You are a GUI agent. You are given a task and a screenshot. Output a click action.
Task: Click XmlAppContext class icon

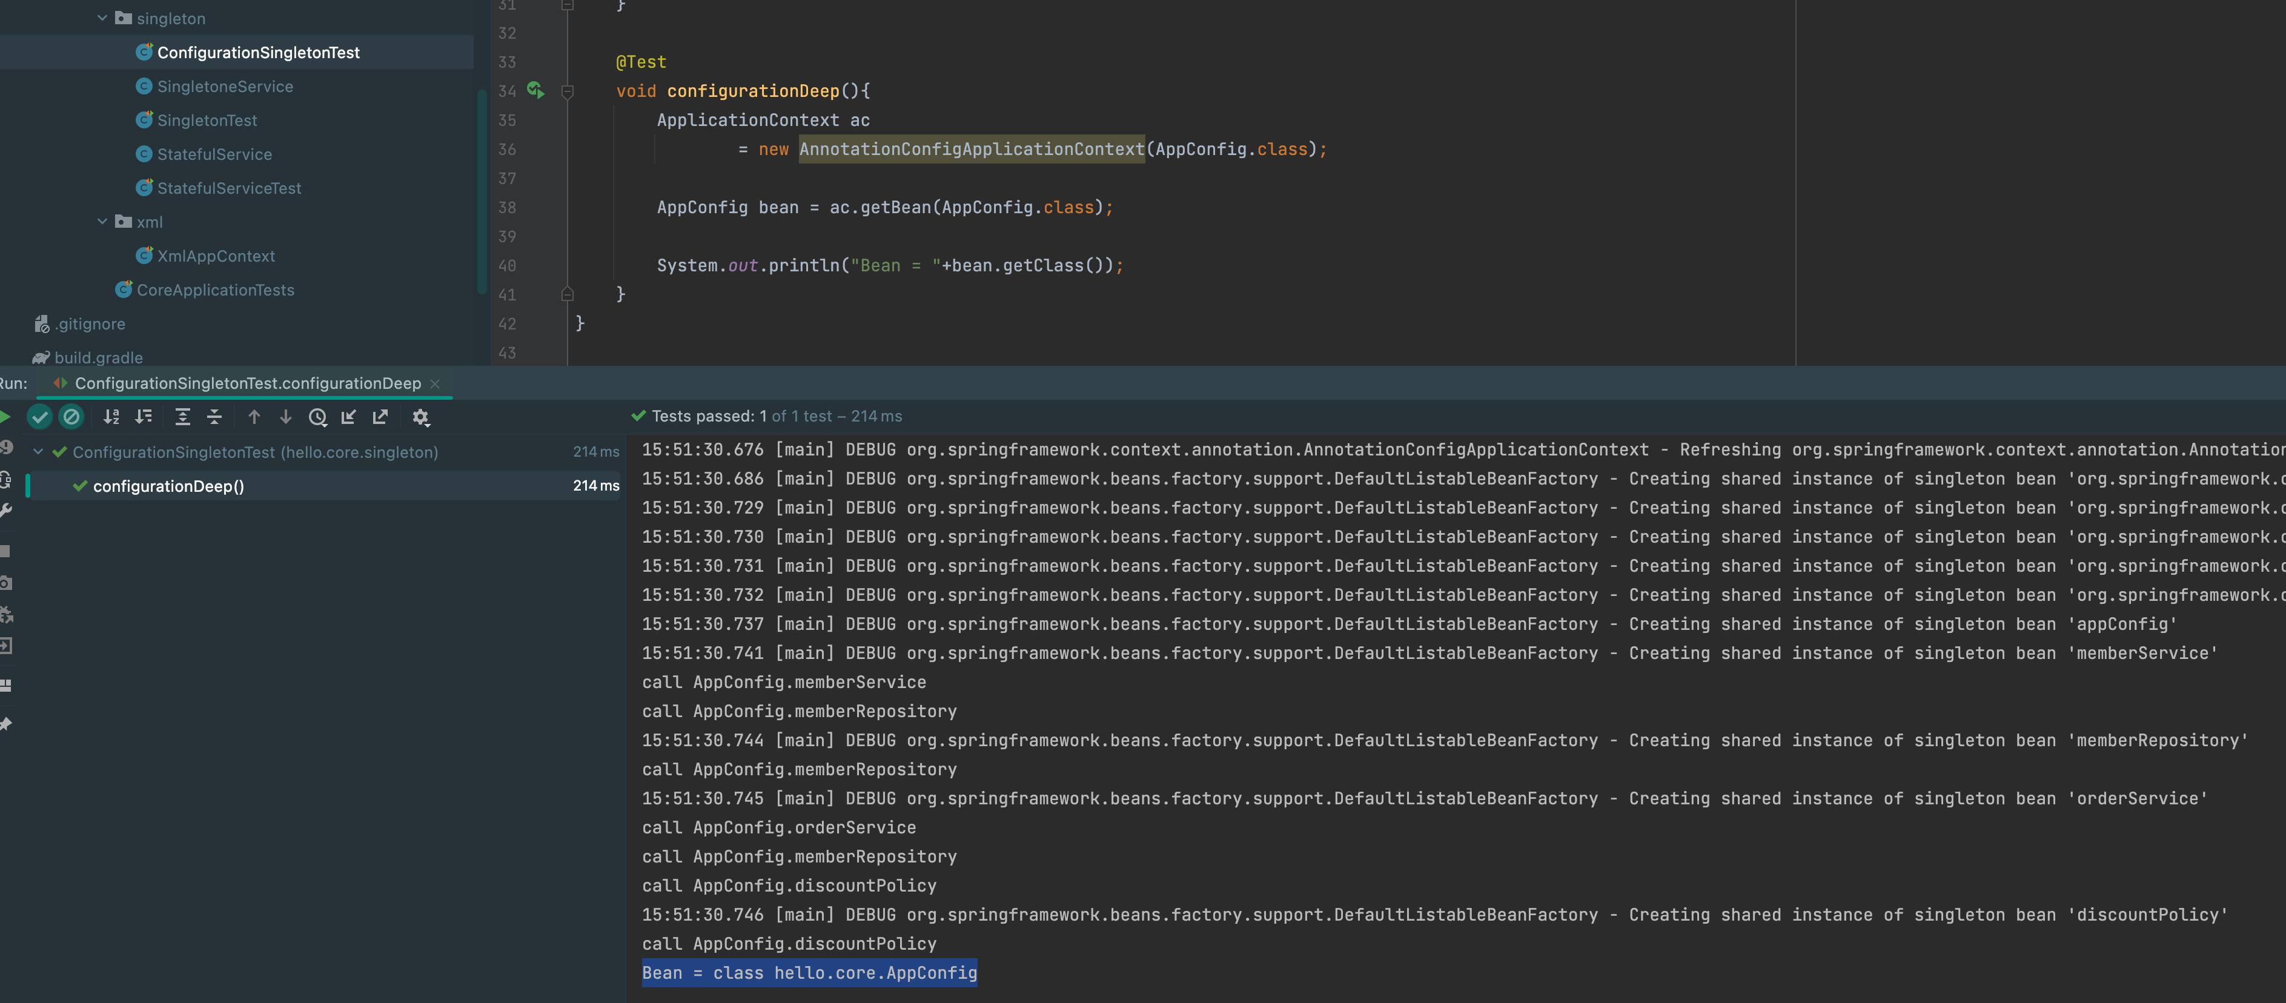tap(144, 255)
